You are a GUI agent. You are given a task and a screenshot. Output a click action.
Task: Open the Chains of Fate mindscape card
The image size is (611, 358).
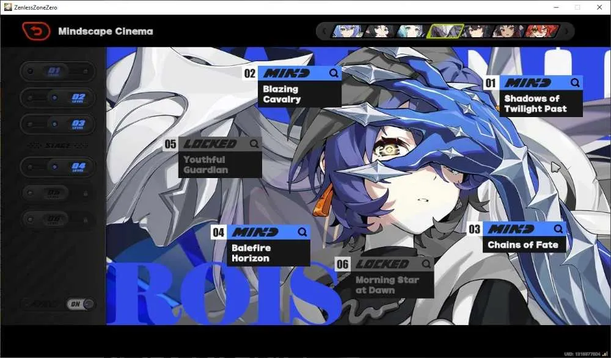click(x=516, y=238)
